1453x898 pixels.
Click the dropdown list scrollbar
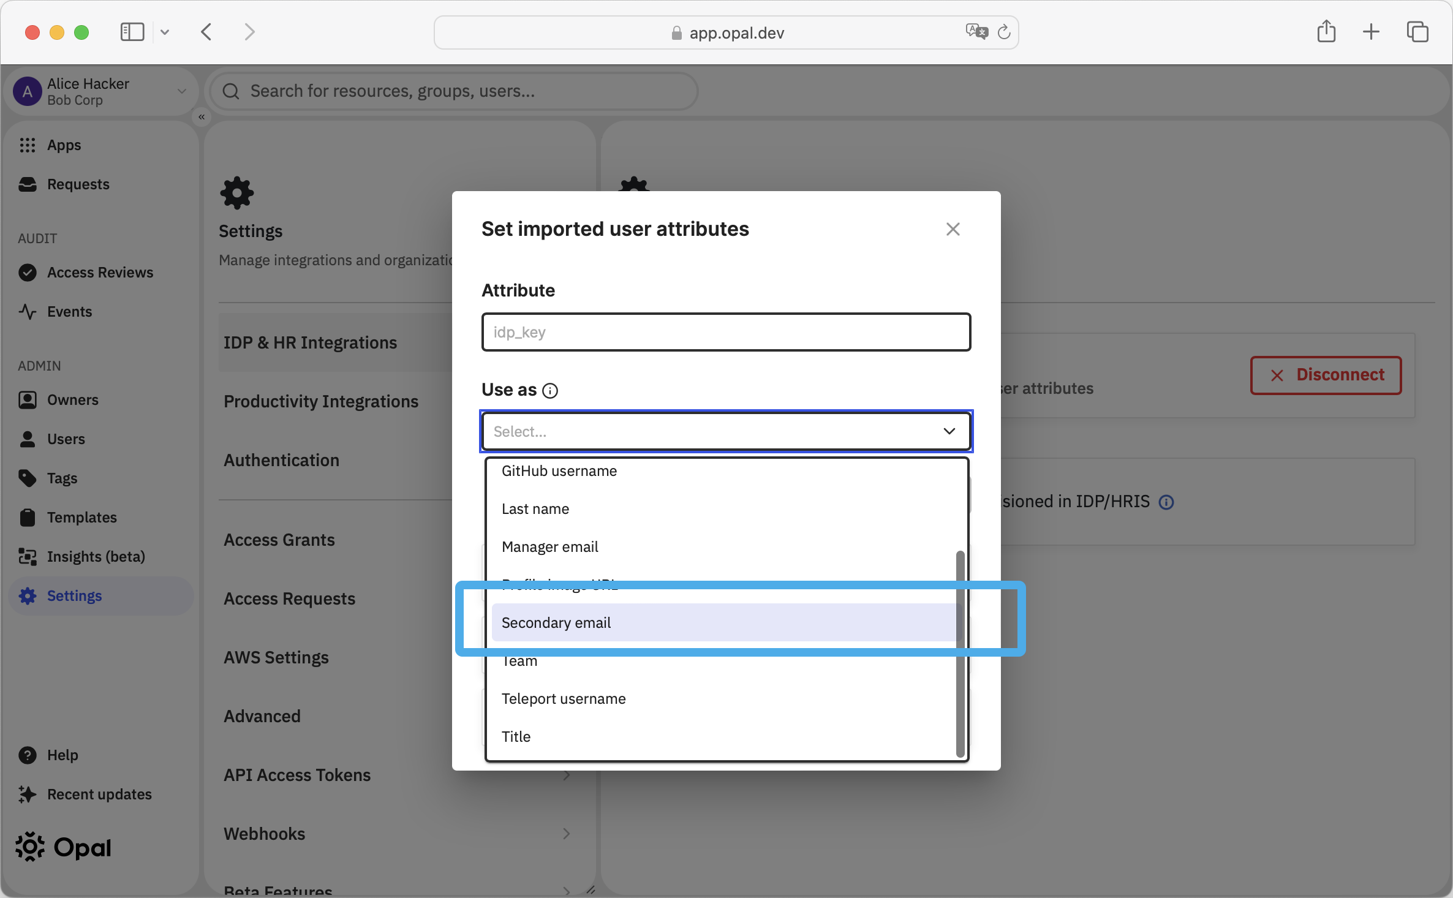(x=960, y=654)
